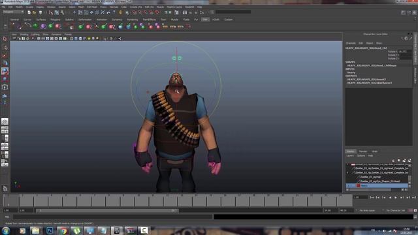Viewport: 418px width, 235px height.
Task: Switch to four view layout
Action: click(x=5, y=130)
